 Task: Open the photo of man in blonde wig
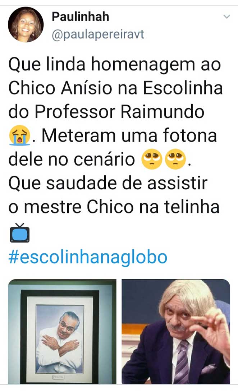coord(176,331)
